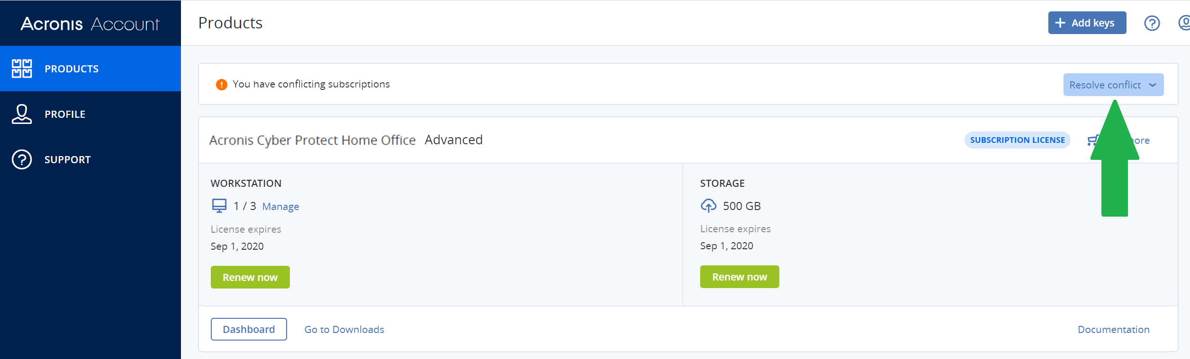Click the Profile person icon in the sidebar

pyautogui.click(x=21, y=114)
